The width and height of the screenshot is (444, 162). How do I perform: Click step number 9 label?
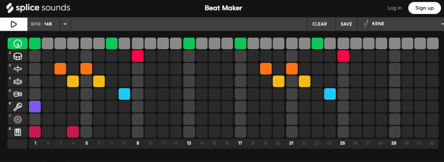click(x=137, y=143)
